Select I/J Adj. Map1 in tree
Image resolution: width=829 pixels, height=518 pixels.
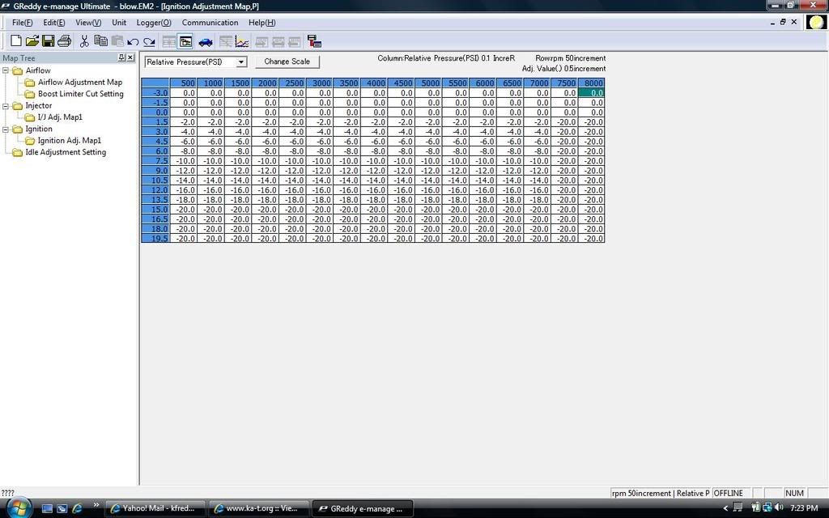(x=60, y=117)
